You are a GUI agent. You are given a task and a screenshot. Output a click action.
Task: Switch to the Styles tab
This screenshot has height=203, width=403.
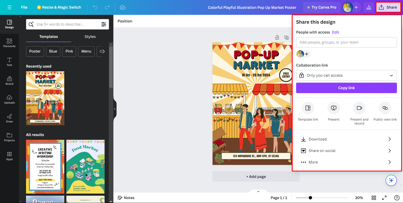(90, 37)
